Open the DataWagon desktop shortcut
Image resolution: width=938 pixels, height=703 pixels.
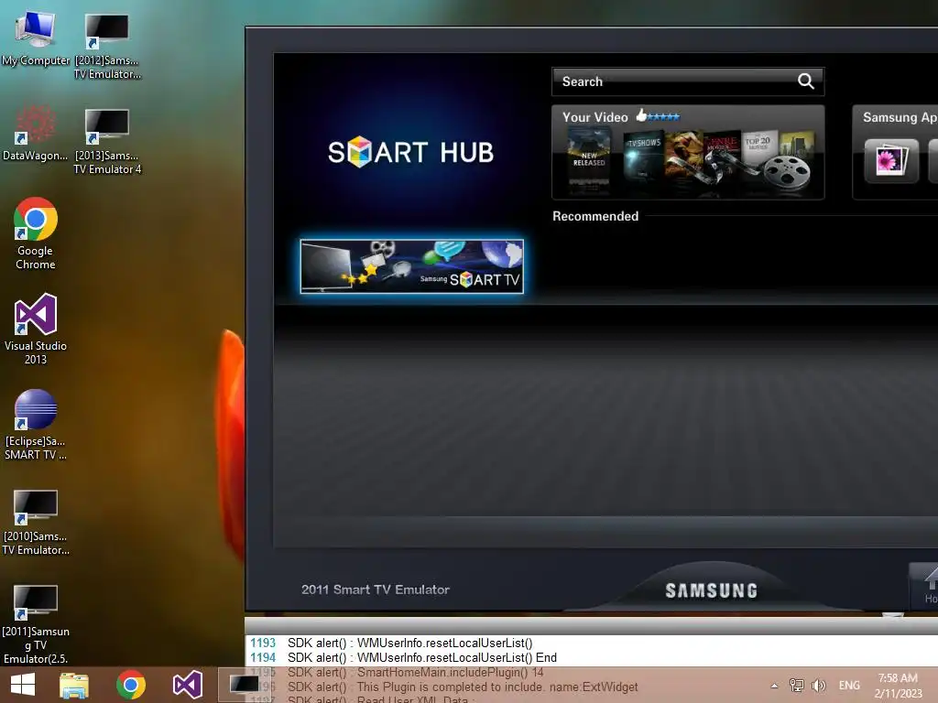pos(36,134)
